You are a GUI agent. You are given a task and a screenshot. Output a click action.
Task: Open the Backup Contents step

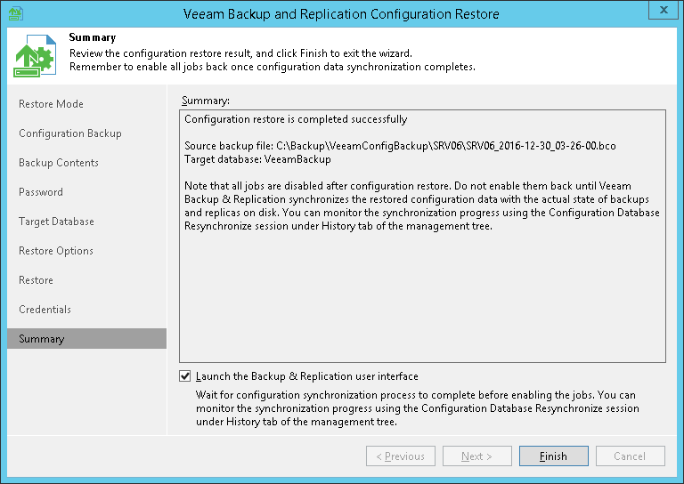coord(59,163)
